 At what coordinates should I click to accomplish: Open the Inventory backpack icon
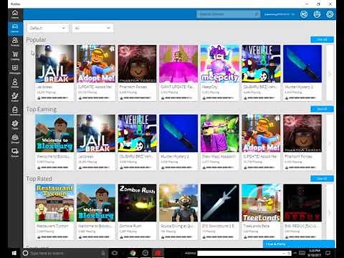click(15, 111)
